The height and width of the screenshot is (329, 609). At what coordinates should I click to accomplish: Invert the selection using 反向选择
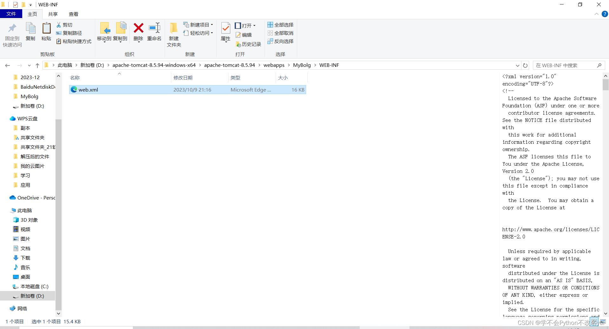pyautogui.click(x=280, y=41)
